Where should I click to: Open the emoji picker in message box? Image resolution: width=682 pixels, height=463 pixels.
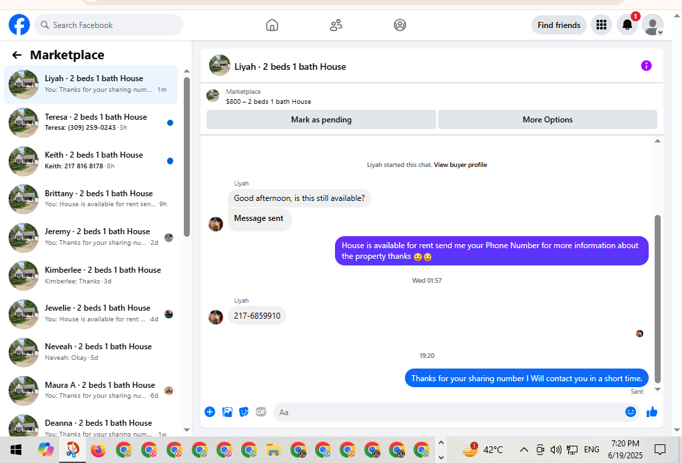click(x=630, y=412)
